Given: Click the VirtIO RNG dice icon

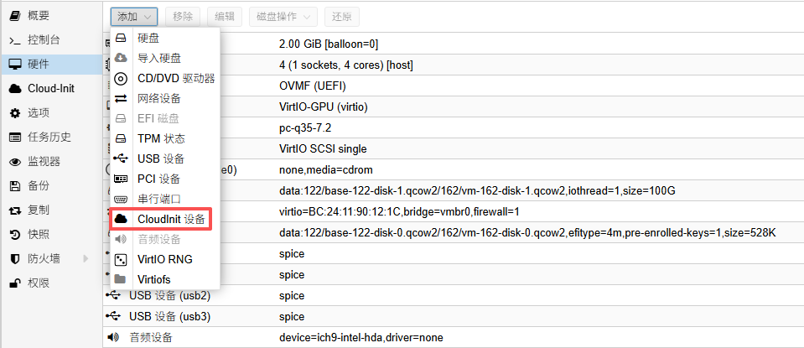Looking at the screenshot, I should [121, 259].
